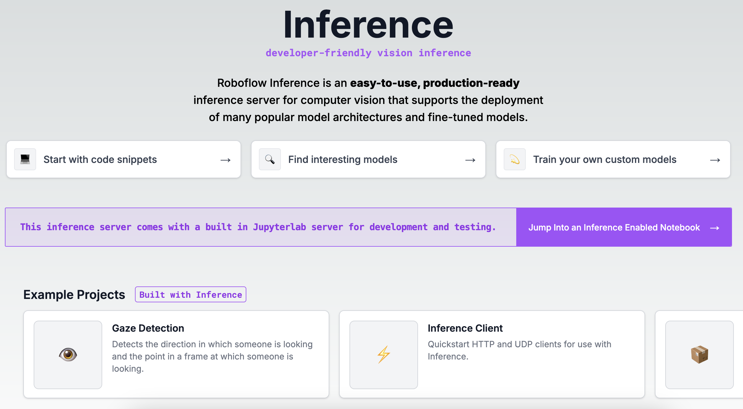
Task: Click the shooting star icon for custom models
Action: click(x=515, y=159)
